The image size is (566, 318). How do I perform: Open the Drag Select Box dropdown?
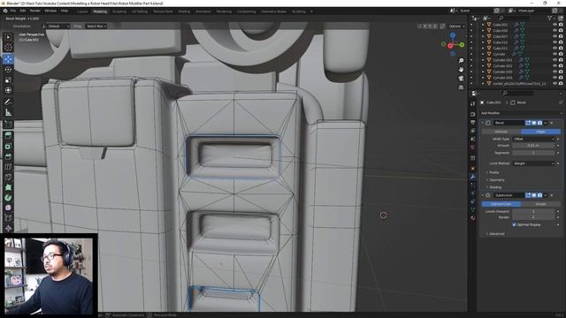pos(96,26)
